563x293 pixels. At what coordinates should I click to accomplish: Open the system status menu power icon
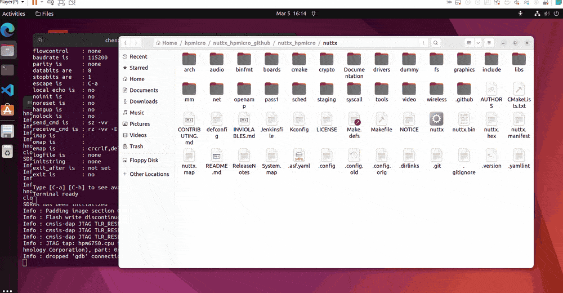tap(553, 14)
